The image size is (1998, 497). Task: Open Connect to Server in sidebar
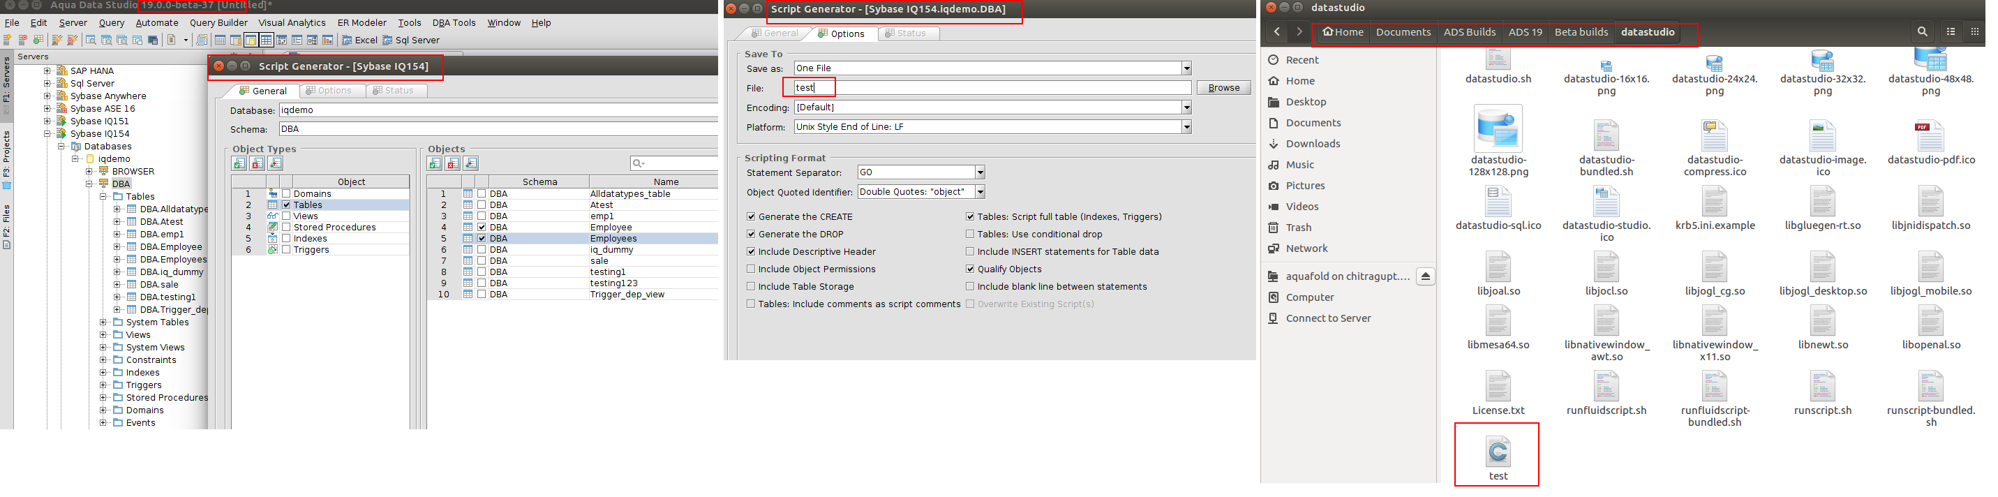[x=1328, y=319]
